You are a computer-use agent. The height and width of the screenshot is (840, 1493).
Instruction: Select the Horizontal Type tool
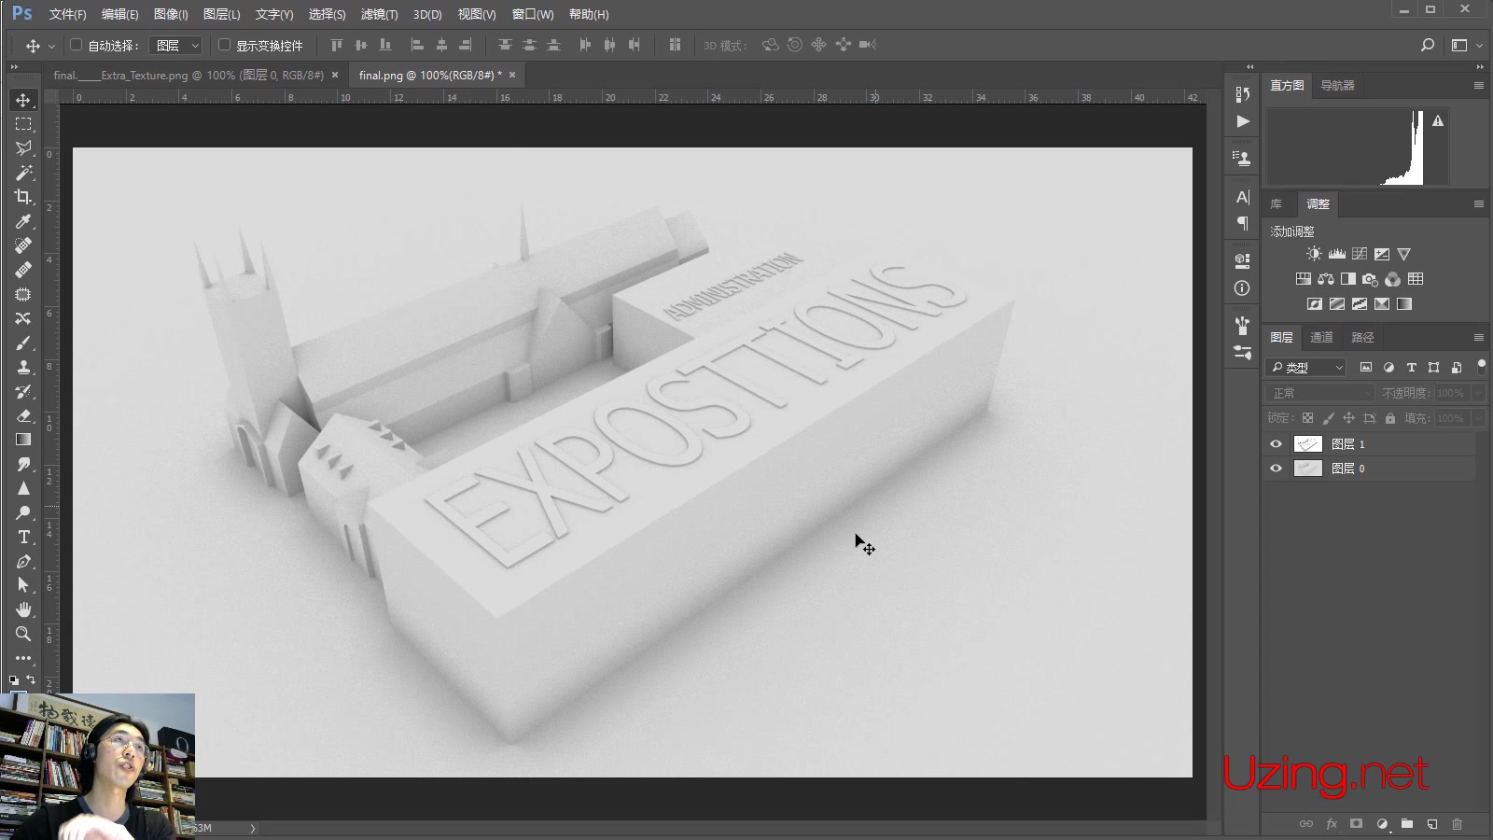click(x=22, y=537)
